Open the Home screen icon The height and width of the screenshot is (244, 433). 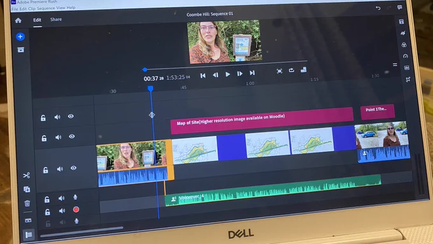point(18,20)
